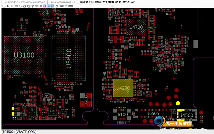Click the U4200 search input field
This screenshot has height=134, width=214.
click(x=89, y=6)
